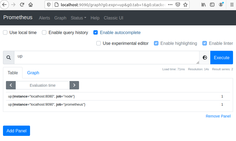Click the Evaluation time input field
The width and height of the screenshot is (236, 141).
42,85
